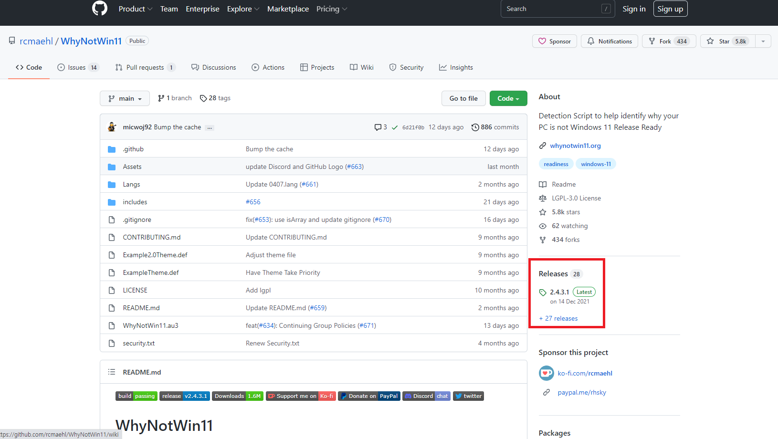Viewport: 778px width, 439px height.
Task: Open the WhyNotWin11.au3 file
Action: tap(150, 325)
